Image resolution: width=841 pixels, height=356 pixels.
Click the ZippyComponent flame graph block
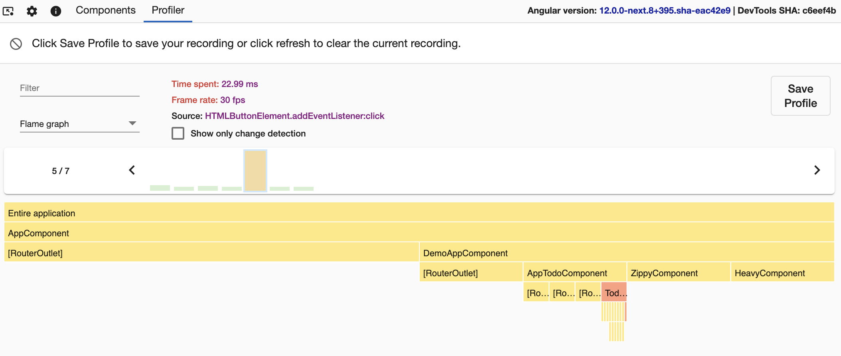(679, 272)
